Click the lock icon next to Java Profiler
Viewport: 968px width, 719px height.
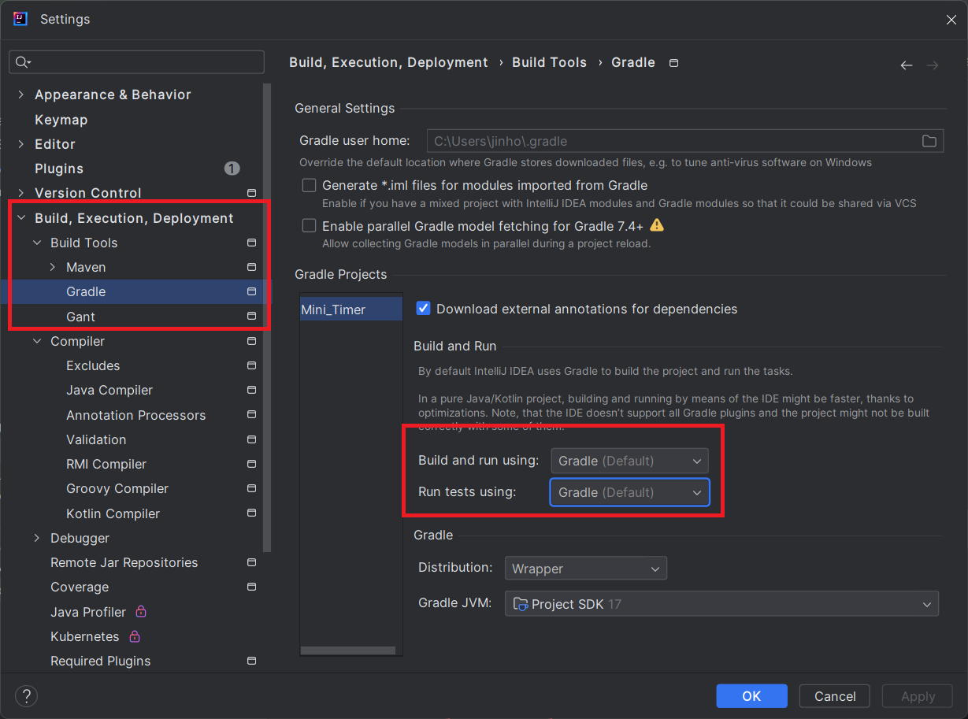(141, 611)
